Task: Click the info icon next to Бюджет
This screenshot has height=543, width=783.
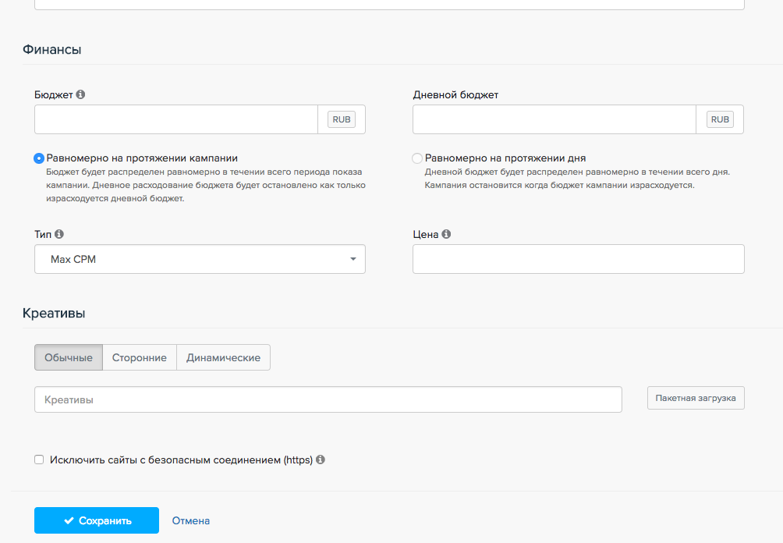Action: (x=80, y=94)
